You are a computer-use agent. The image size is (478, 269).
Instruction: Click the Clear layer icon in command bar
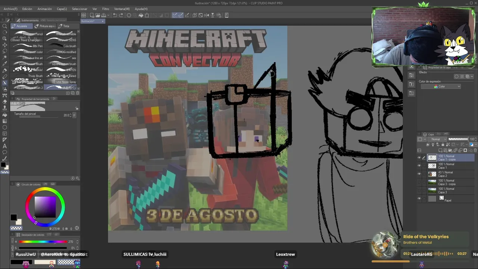pos(129,15)
